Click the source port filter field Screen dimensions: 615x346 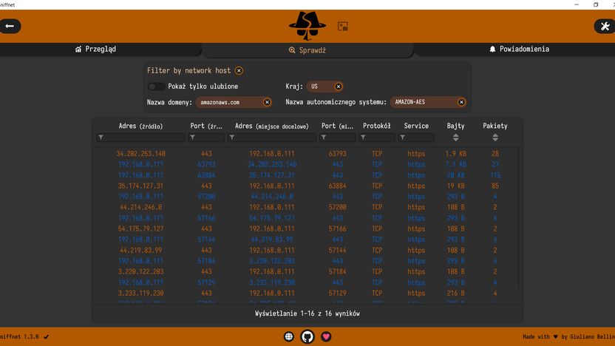(x=206, y=138)
